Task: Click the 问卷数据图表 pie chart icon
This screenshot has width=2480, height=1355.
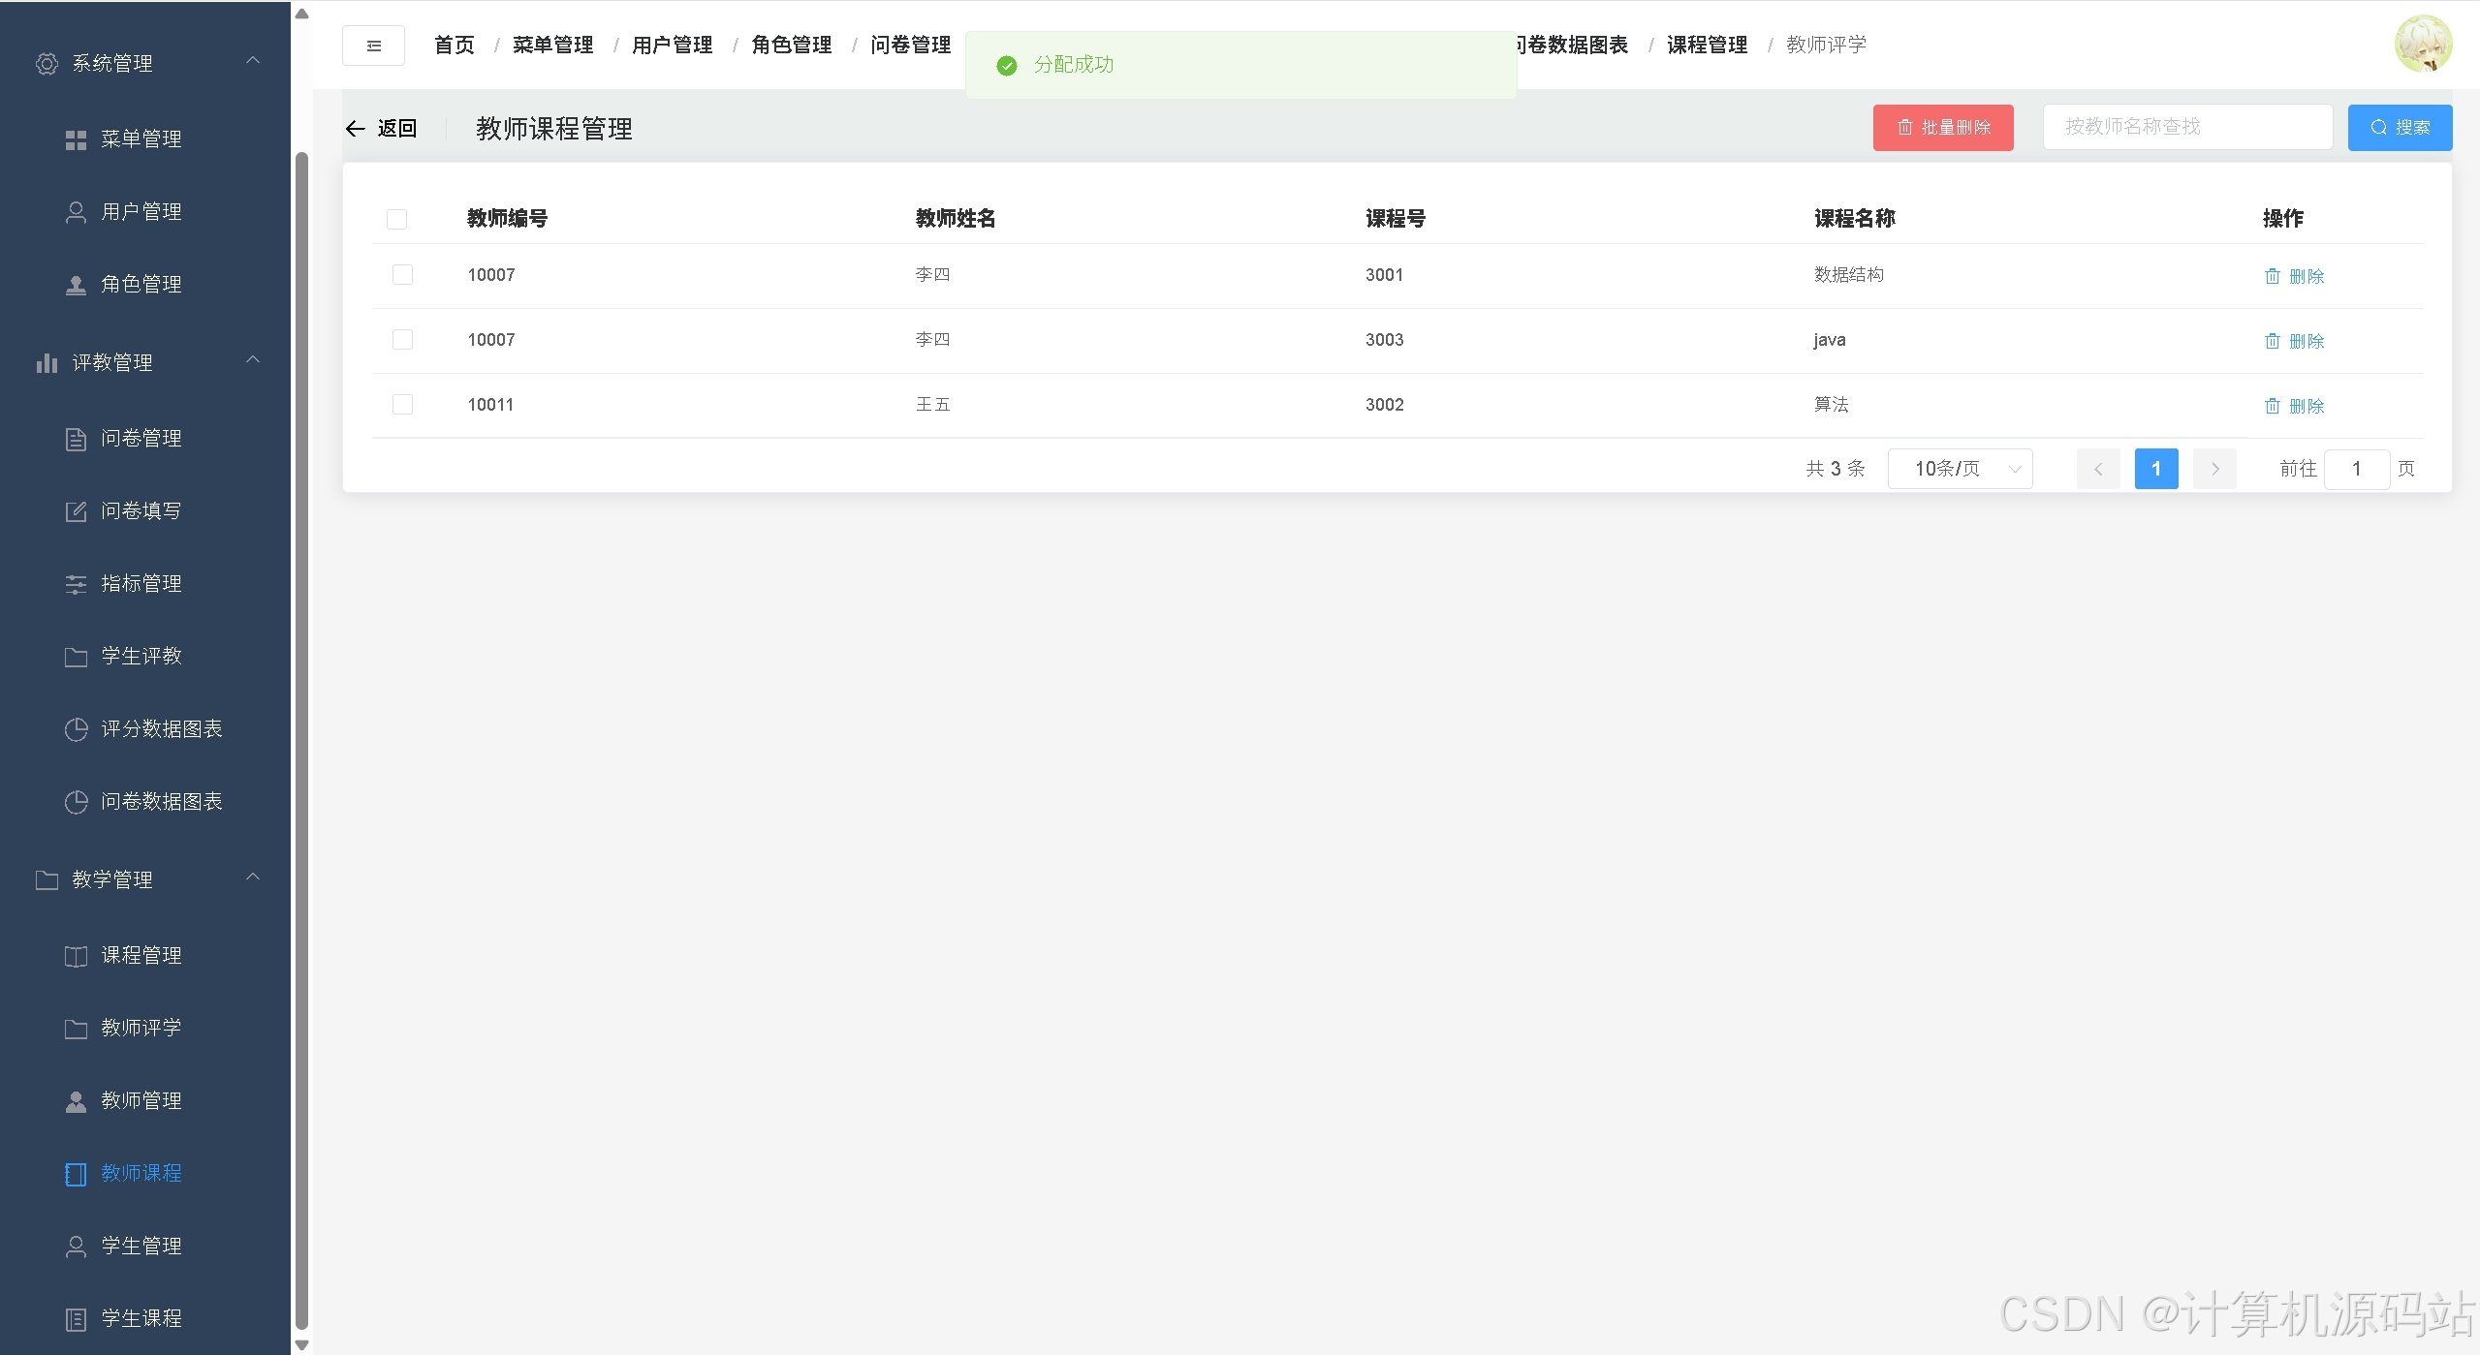Action: 76,803
